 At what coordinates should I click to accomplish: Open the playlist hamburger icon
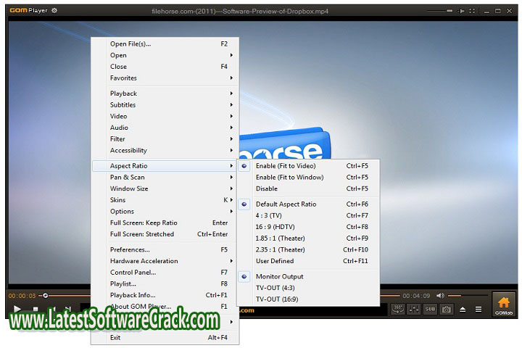478,309
